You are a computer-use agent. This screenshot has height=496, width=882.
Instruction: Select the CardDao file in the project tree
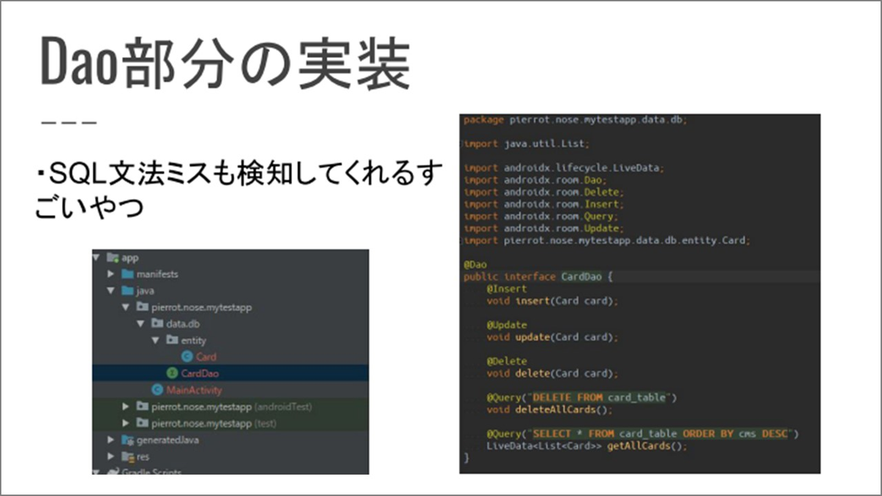pos(200,373)
